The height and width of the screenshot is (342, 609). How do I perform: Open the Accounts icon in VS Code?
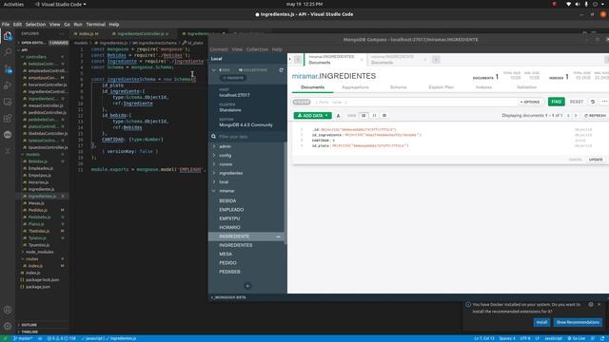[x=8, y=310]
